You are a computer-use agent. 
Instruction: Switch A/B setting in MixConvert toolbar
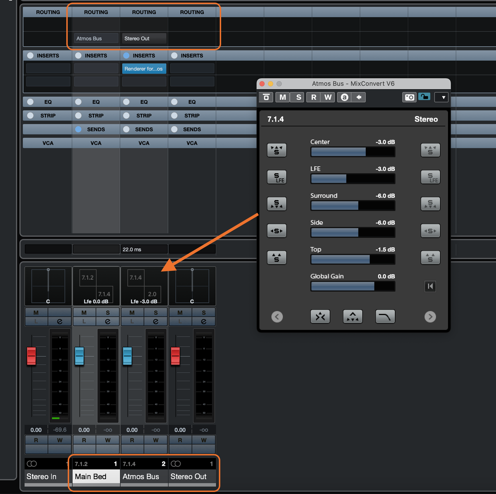(x=344, y=97)
